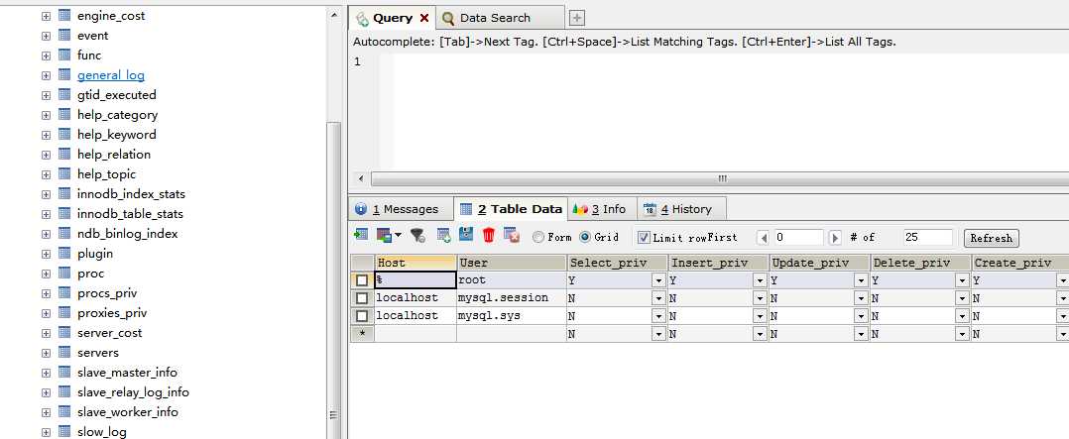Open Delete_priv dropdown in mysql.sys row
1069x439 pixels.
[x=962, y=316]
